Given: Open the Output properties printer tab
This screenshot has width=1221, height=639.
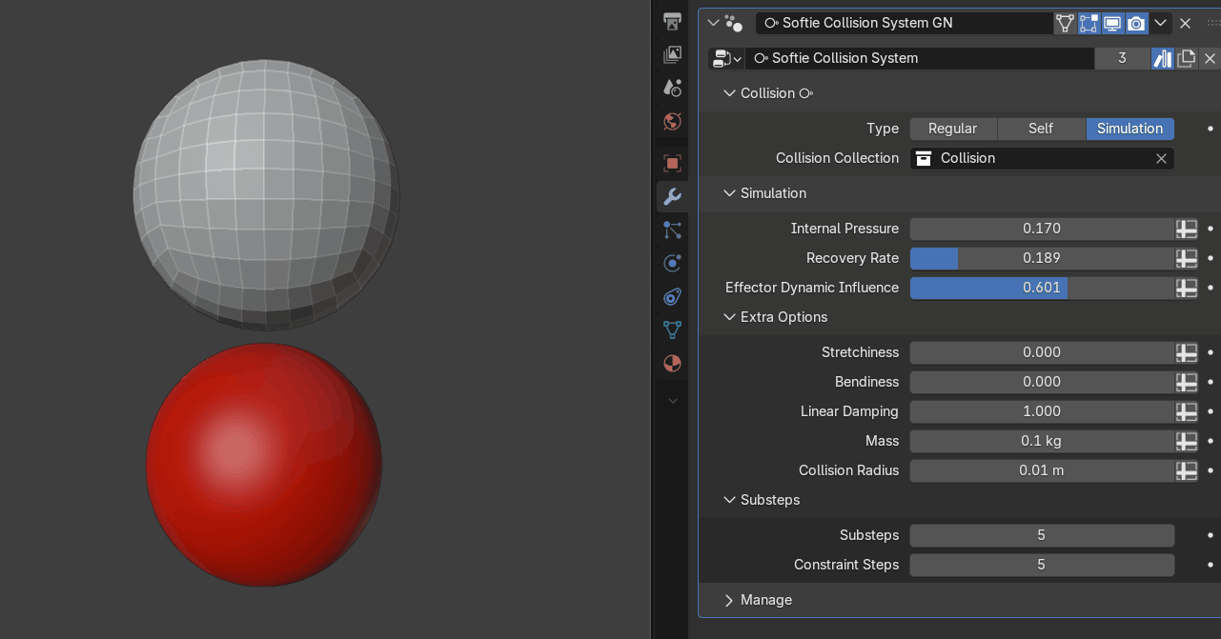Looking at the screenshot, I should tap(672, 21).
